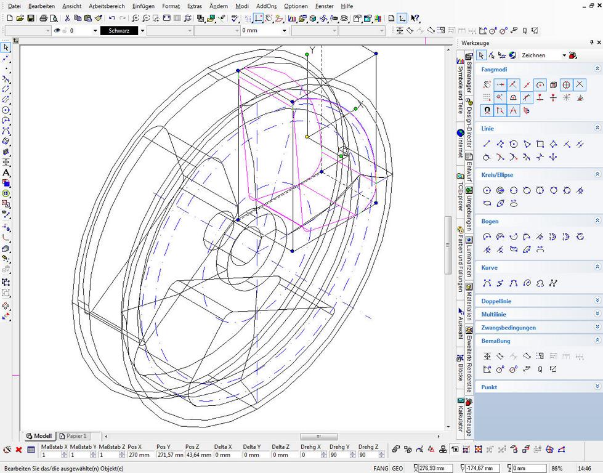Zoom out with the magnifier minus icon
Viewport: 603px width, 473px height.
(146, 18)
